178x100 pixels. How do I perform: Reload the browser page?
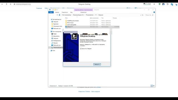11,4
